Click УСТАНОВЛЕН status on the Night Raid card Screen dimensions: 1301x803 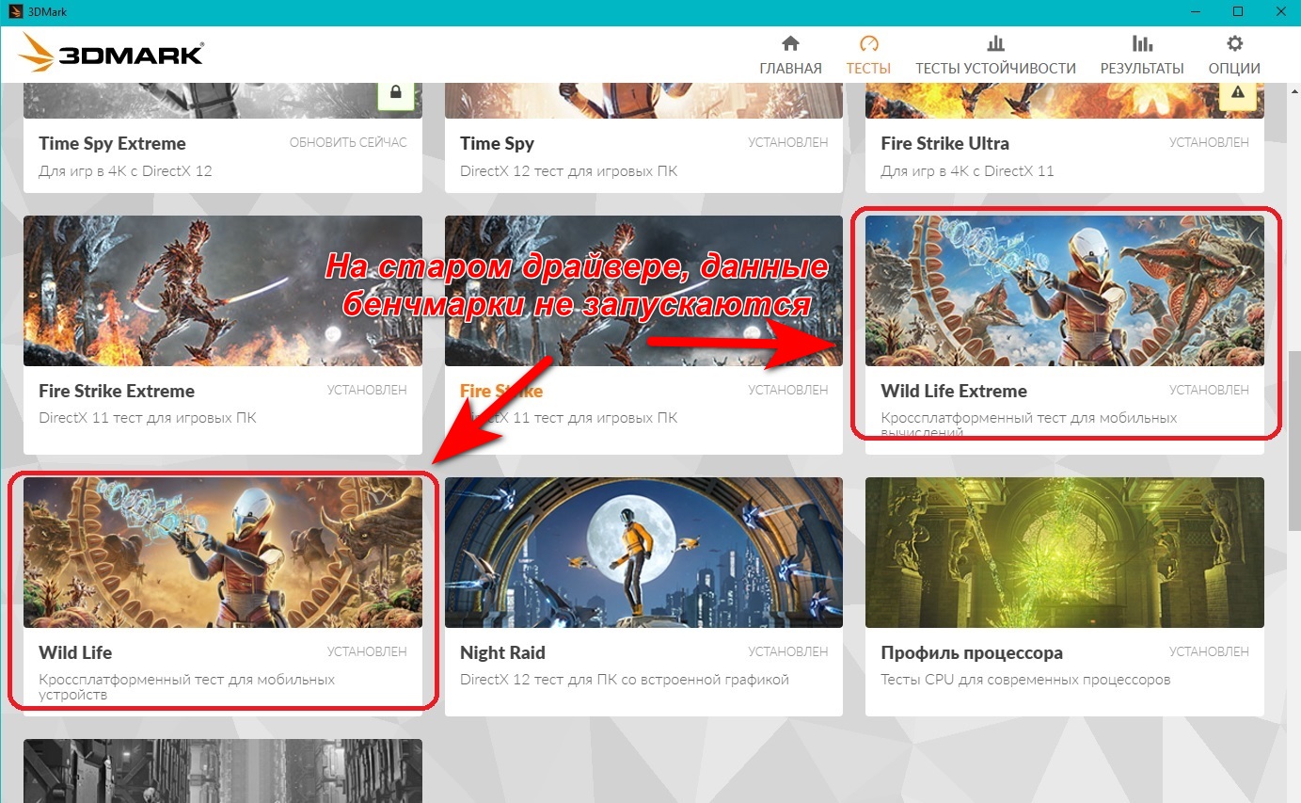point(788,651)
